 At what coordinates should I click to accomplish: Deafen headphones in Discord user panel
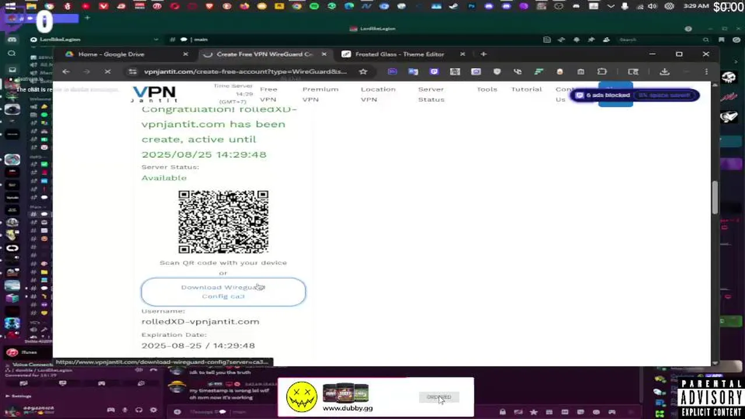coord(139,410)
